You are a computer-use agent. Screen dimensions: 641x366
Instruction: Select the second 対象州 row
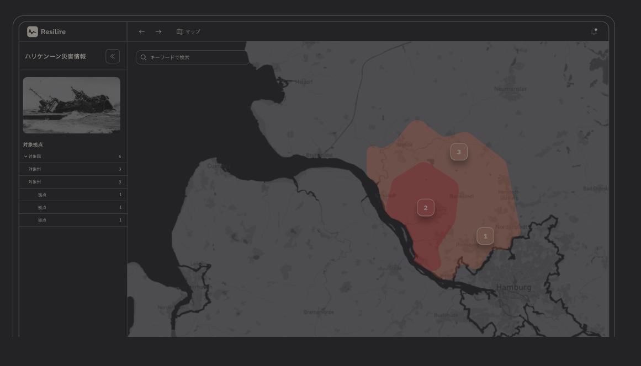pos(35,182)
